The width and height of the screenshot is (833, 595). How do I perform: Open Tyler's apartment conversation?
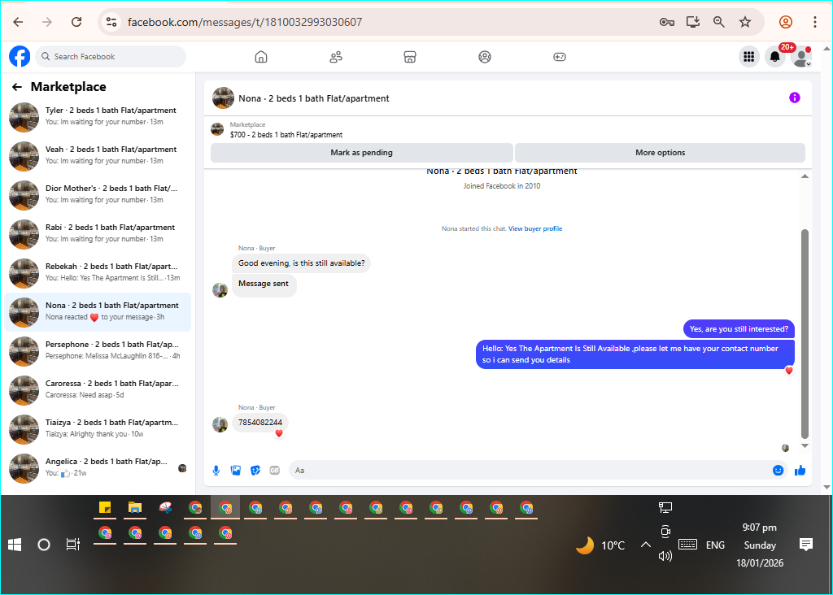pos(98,117)
